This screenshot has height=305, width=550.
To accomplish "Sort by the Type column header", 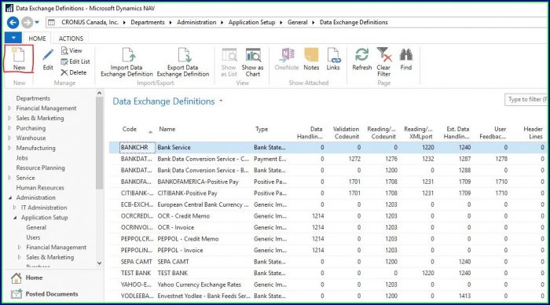I will tap(262, 129).
